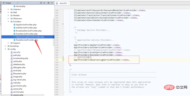Click the TranslationServiceProvider::class code line

(107, 15)
